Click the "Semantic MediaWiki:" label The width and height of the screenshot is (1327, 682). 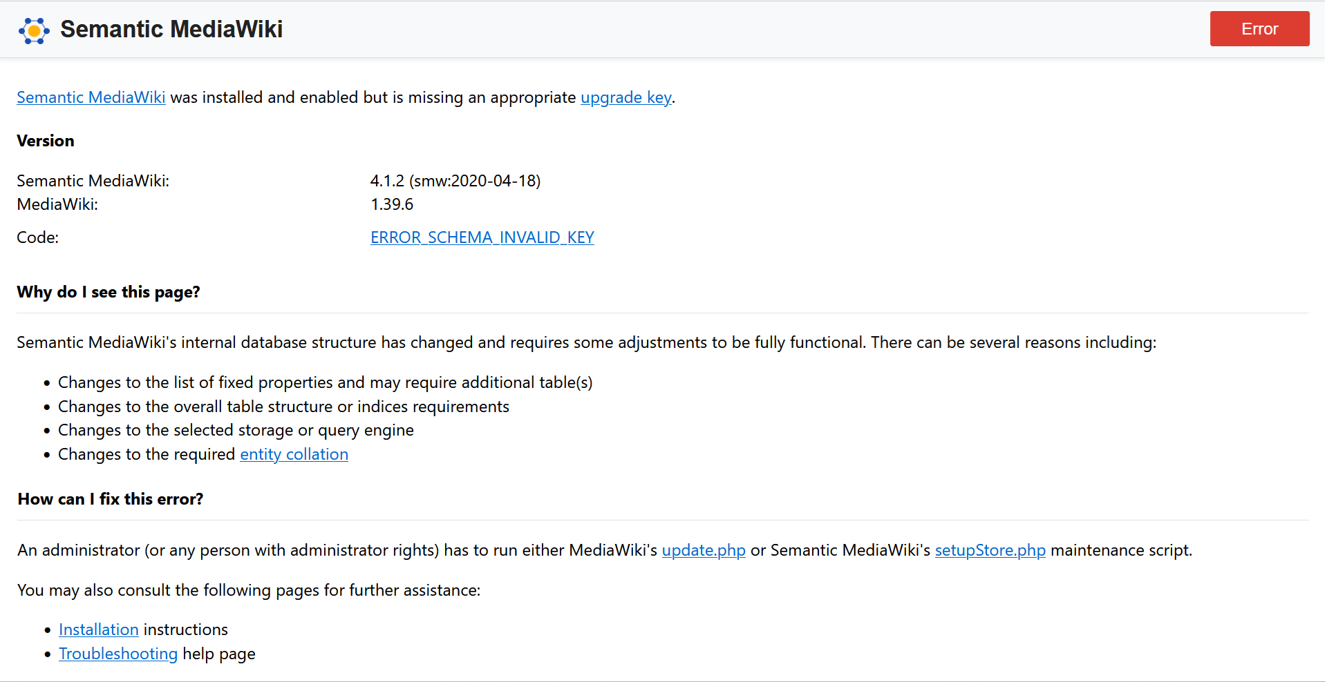click(x=93, y=181)
